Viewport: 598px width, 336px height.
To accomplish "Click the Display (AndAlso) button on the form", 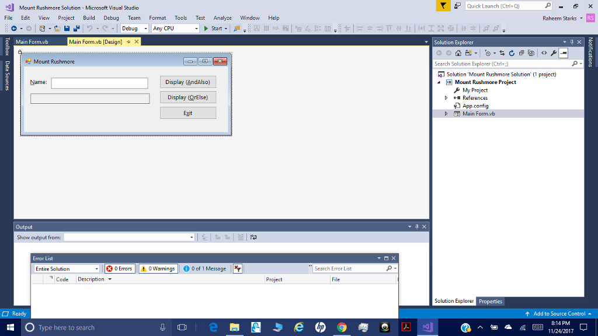I will [188, 82].
